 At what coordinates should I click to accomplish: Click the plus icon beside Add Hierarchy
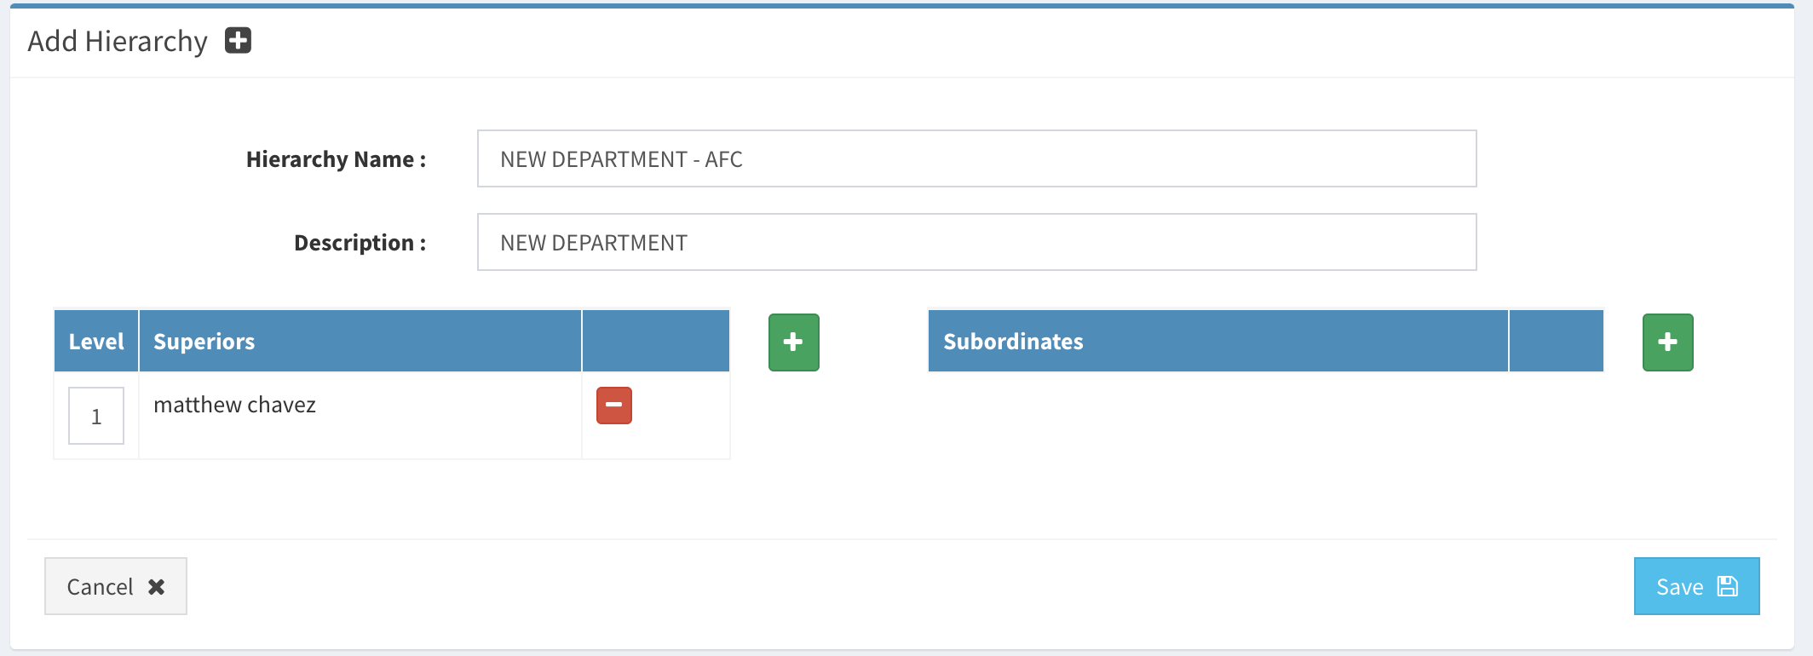click(x=238, y=41)
